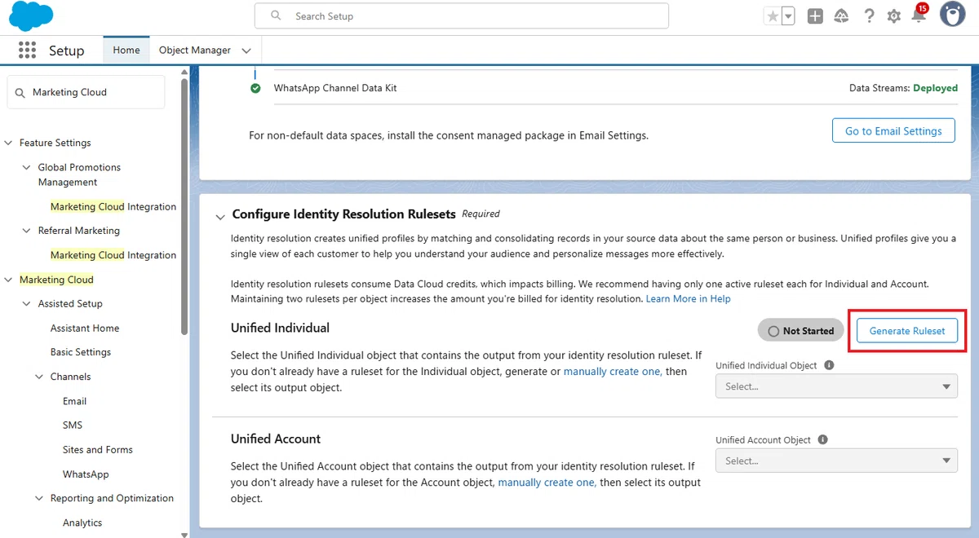Click the Generate Ruleset button
The height and width of the screenshot is (538, 979).
[907, 331]
